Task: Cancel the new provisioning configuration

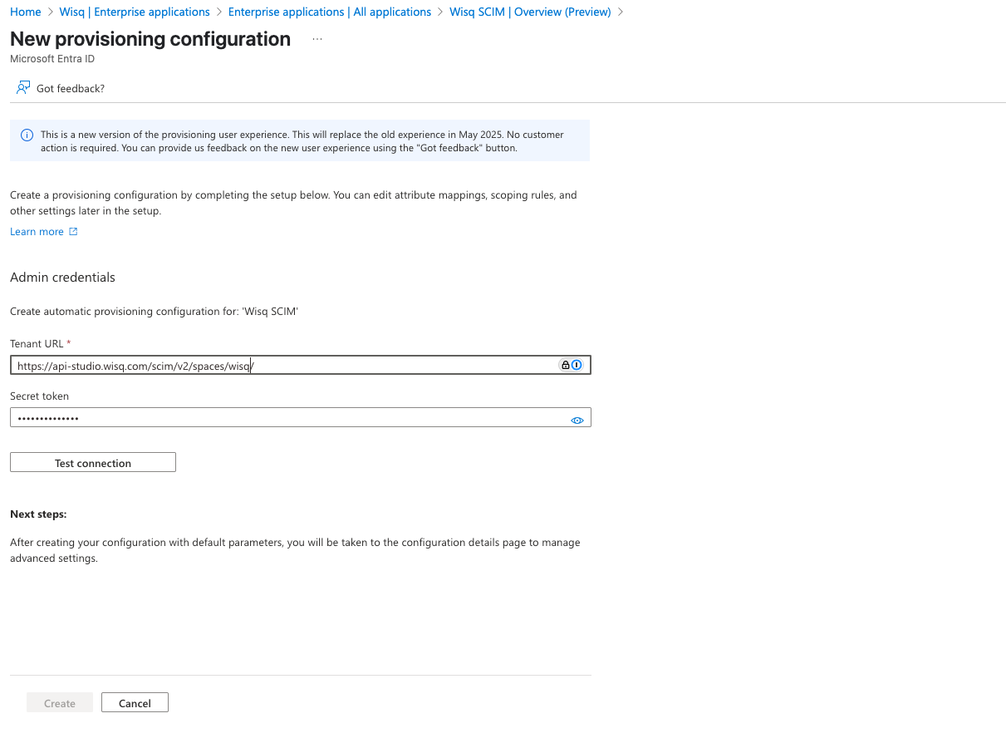Action: point(135,703)
